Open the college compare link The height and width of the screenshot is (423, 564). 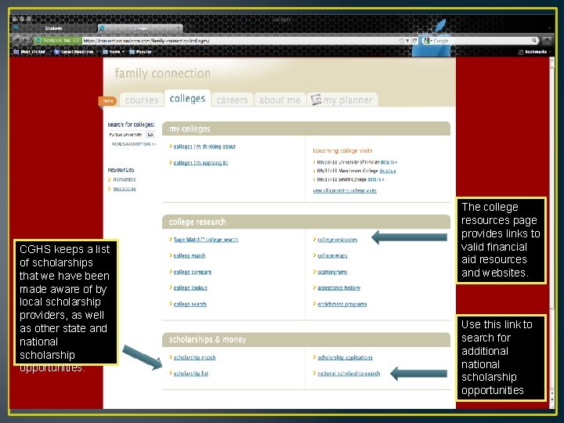tap(193, 272)
